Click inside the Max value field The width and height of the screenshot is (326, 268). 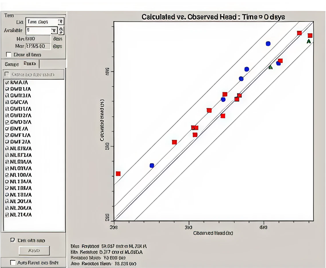coord(37,46)
